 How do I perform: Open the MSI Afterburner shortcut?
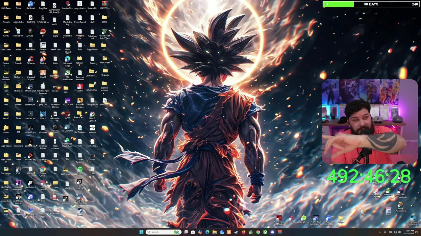pyautogui.click(x=67, y=75)
